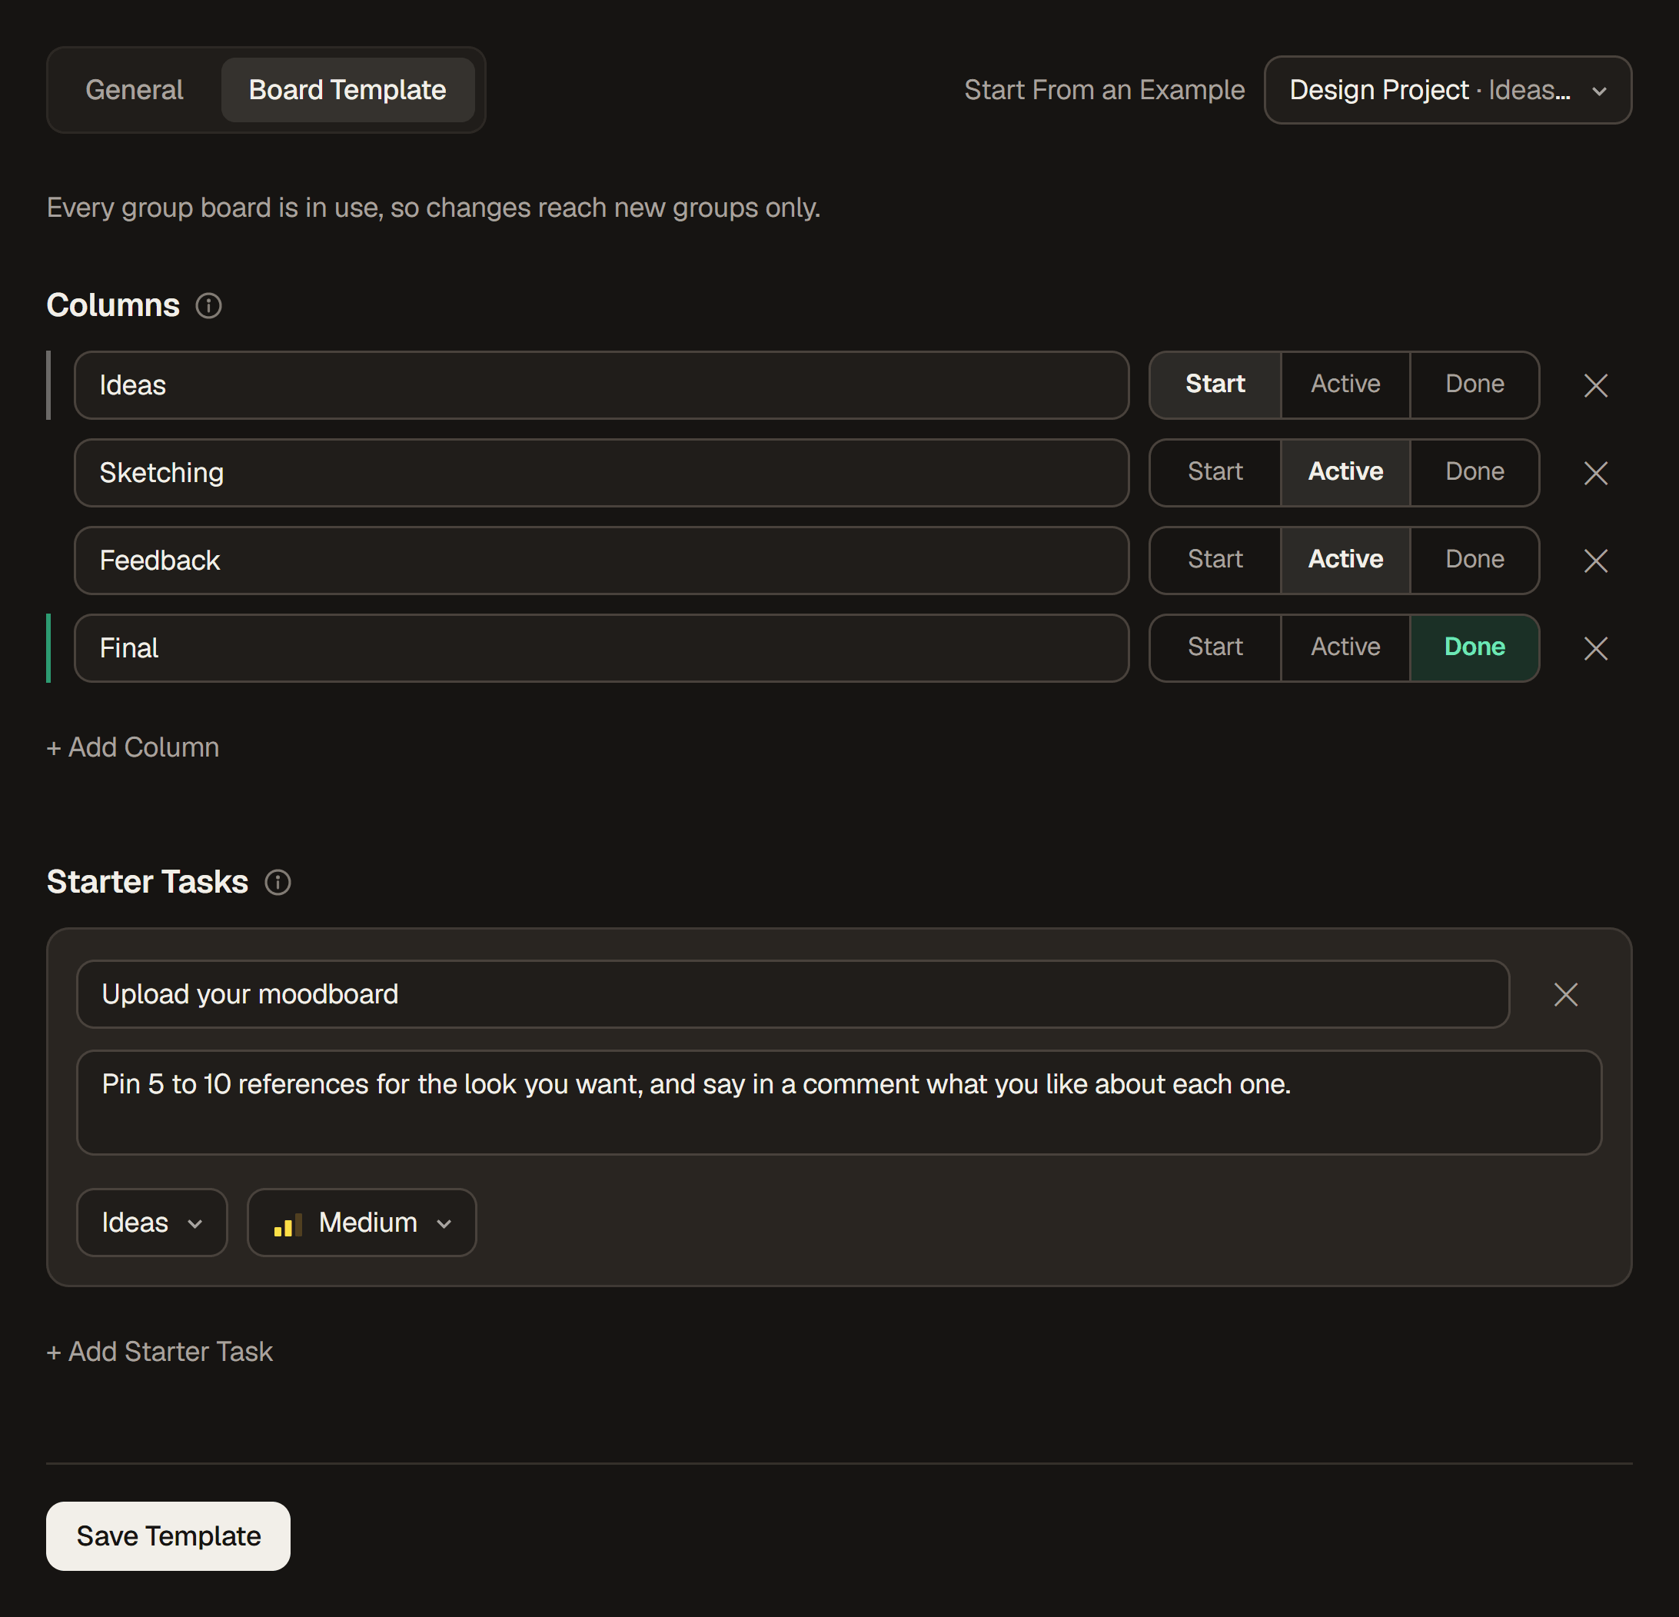Edit the Feedback column name field
Image resolution: width=1679 pixels, height=1617 pixels.
[601, 561]
